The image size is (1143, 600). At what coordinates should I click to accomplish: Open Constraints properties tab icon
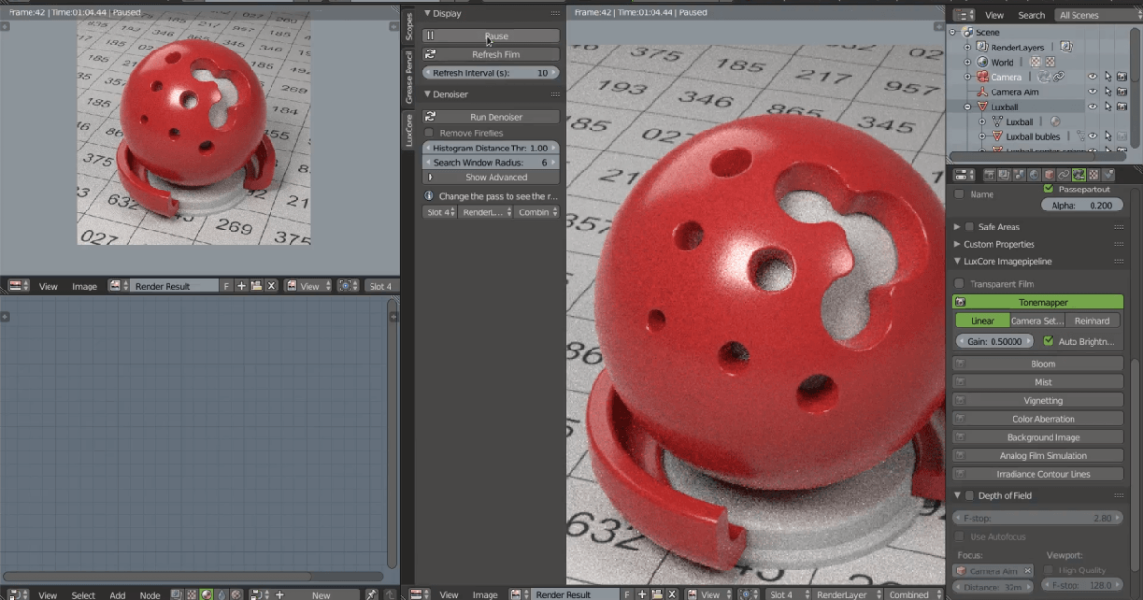coord(1064,174)
